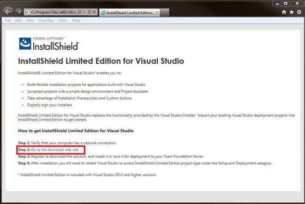The image size is (305, 204).
Task: Close the browser window
Action: click(x=297, y=3)
